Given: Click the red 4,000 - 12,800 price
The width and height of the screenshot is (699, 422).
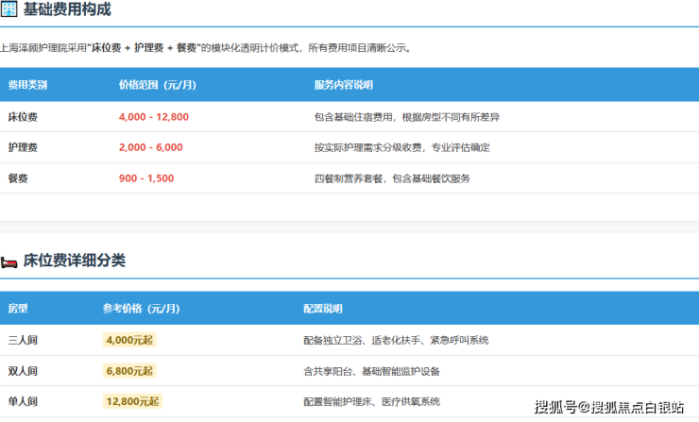Looking at the screenshot, I should pyautogui.click(x=154, y=117).
